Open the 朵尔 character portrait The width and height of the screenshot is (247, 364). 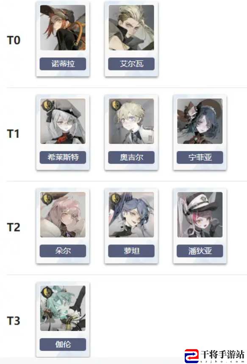[x=63, y=215]
